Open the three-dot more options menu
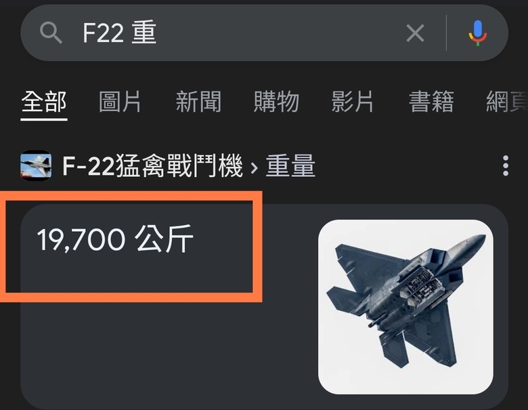Image resolution: width=528 pixels, height=410 pixels. (506, 165)
